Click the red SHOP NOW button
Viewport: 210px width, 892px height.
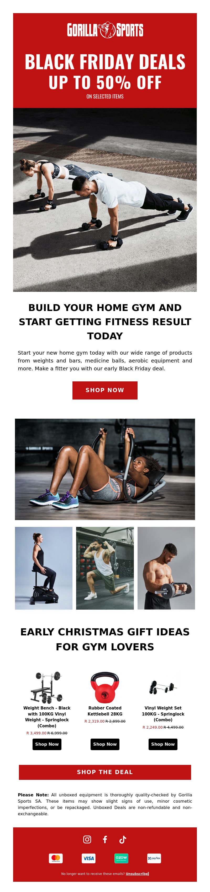point(105,390)
